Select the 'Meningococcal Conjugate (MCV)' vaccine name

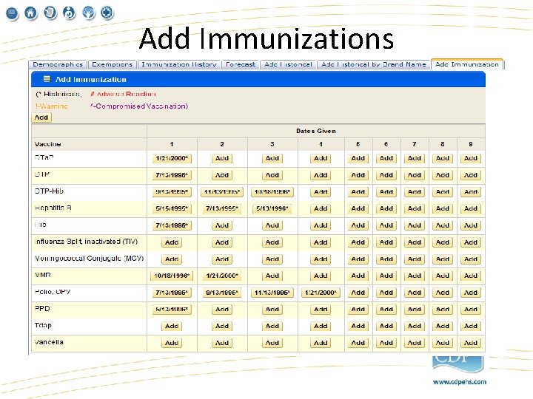point(89,259)
